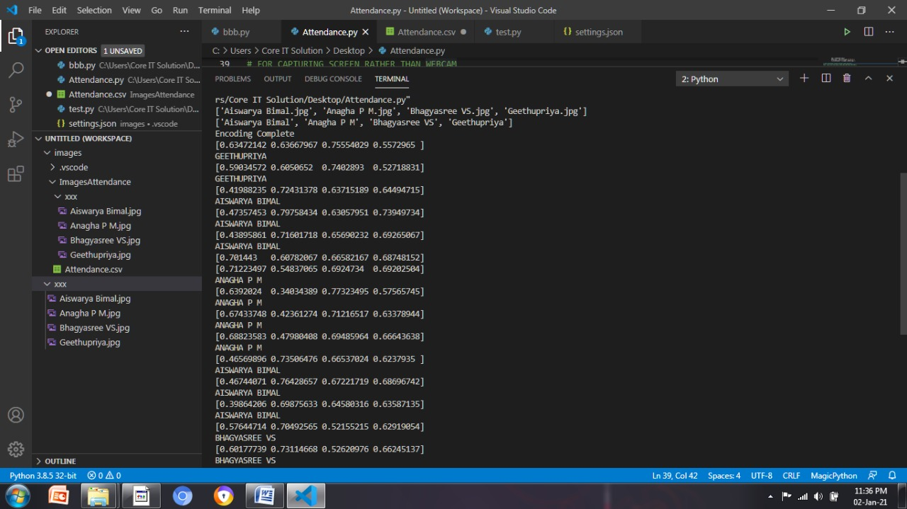The height and width of the screenshot is (509, 907).
Task: Open Chrome from the taskbar
Action: pyautogui.click(x=182, y=496)
